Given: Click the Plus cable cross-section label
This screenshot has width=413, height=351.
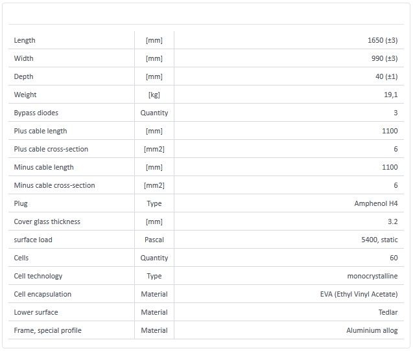Looking at the screenshot, I should point(51,149).
